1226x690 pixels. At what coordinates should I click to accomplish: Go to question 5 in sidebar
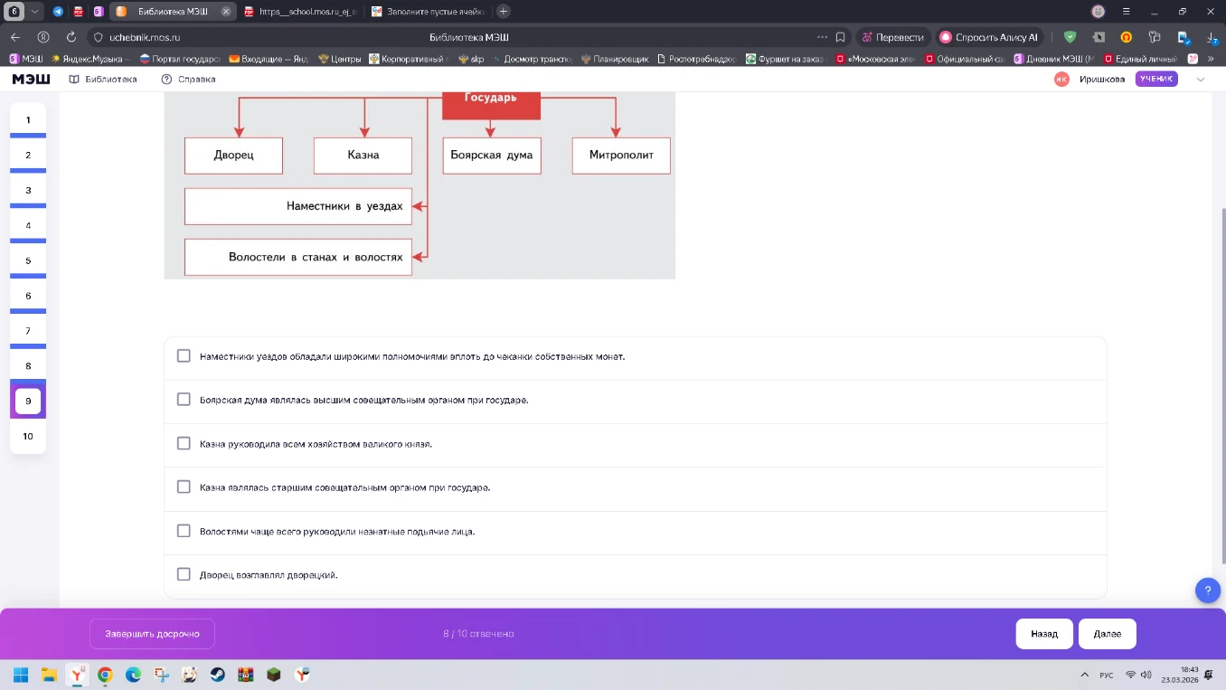coord(28,260)
